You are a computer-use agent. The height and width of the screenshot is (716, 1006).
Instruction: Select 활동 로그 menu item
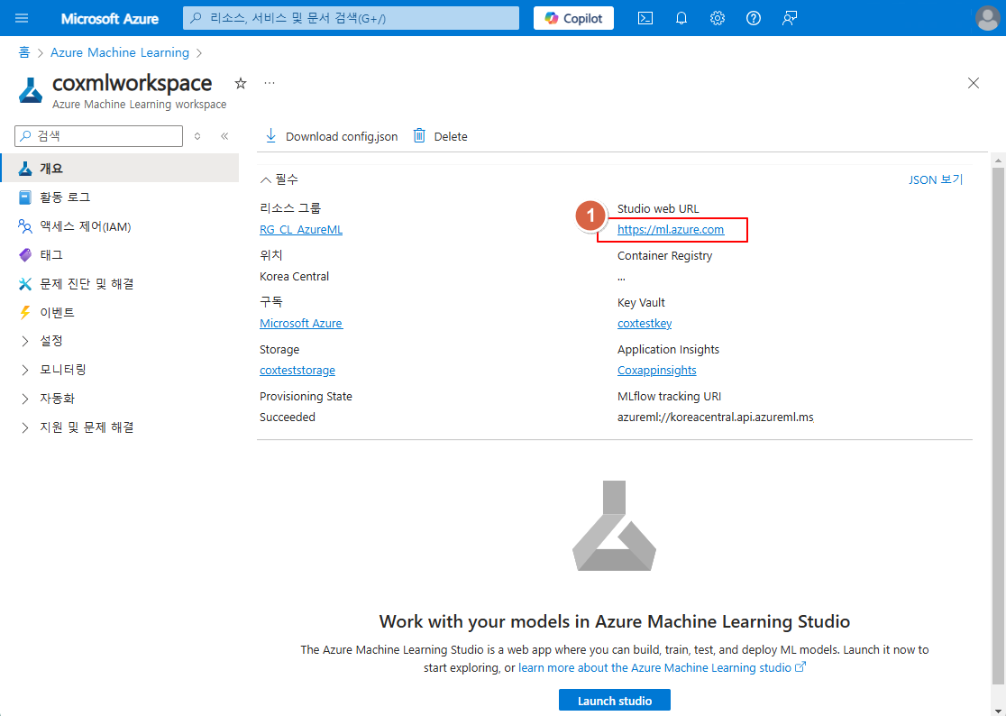(119, 197)
